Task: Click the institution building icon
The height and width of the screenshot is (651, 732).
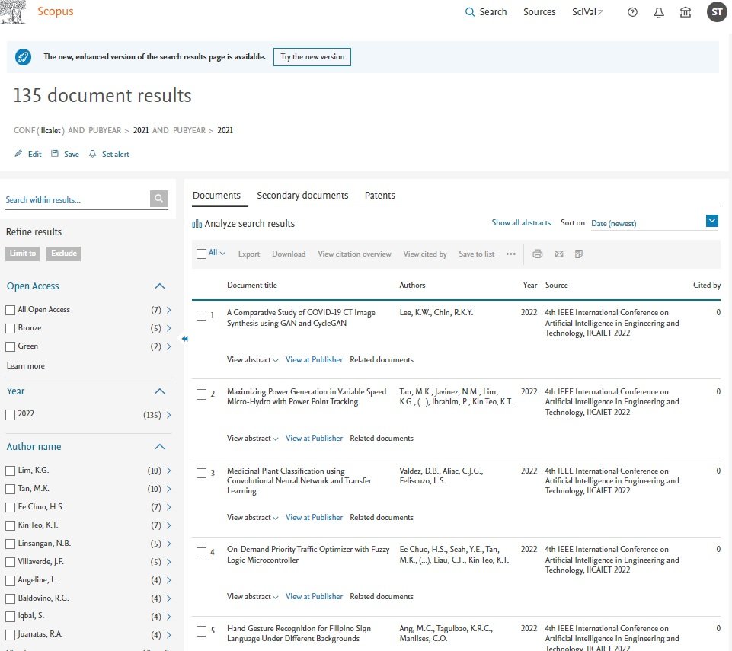Action: coord(686,12)
